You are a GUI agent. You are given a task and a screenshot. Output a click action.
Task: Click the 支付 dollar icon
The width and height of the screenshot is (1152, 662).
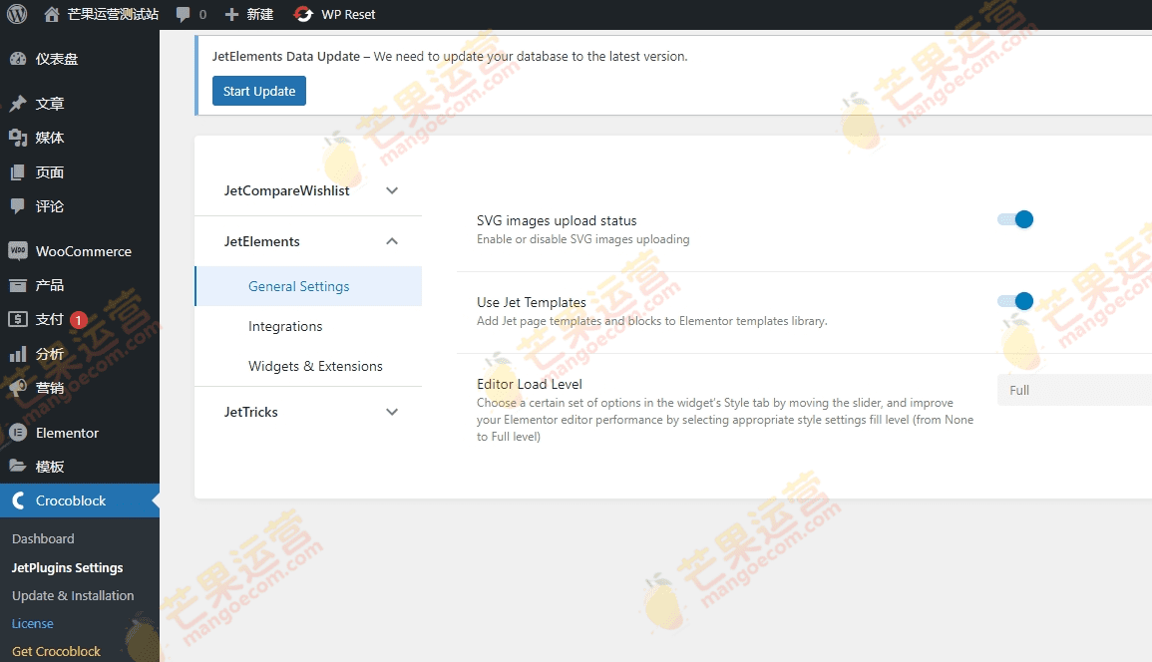(x=18, y=319)
